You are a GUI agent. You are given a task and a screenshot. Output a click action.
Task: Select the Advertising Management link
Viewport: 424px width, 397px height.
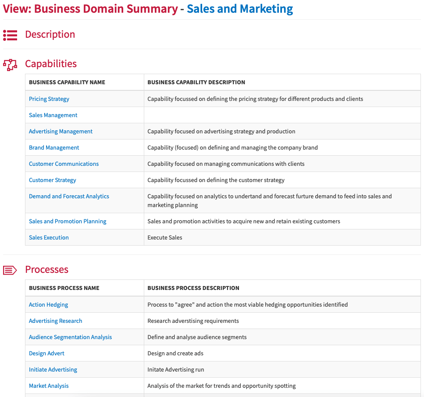point(61,131)
